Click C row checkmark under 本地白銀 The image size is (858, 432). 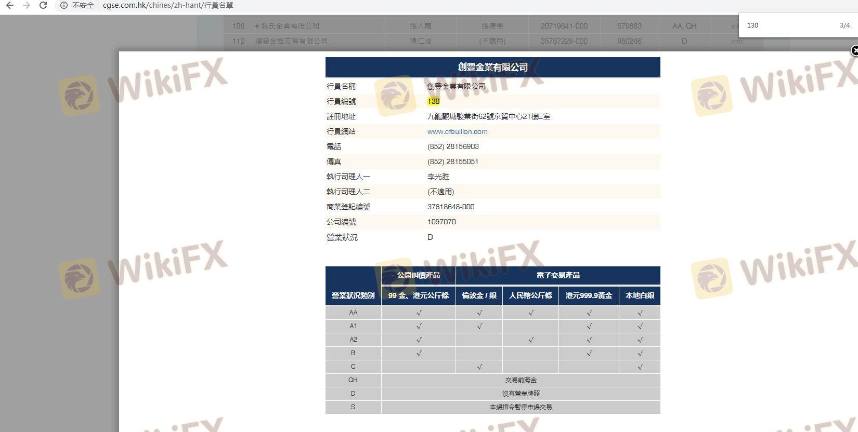point(640,367)
